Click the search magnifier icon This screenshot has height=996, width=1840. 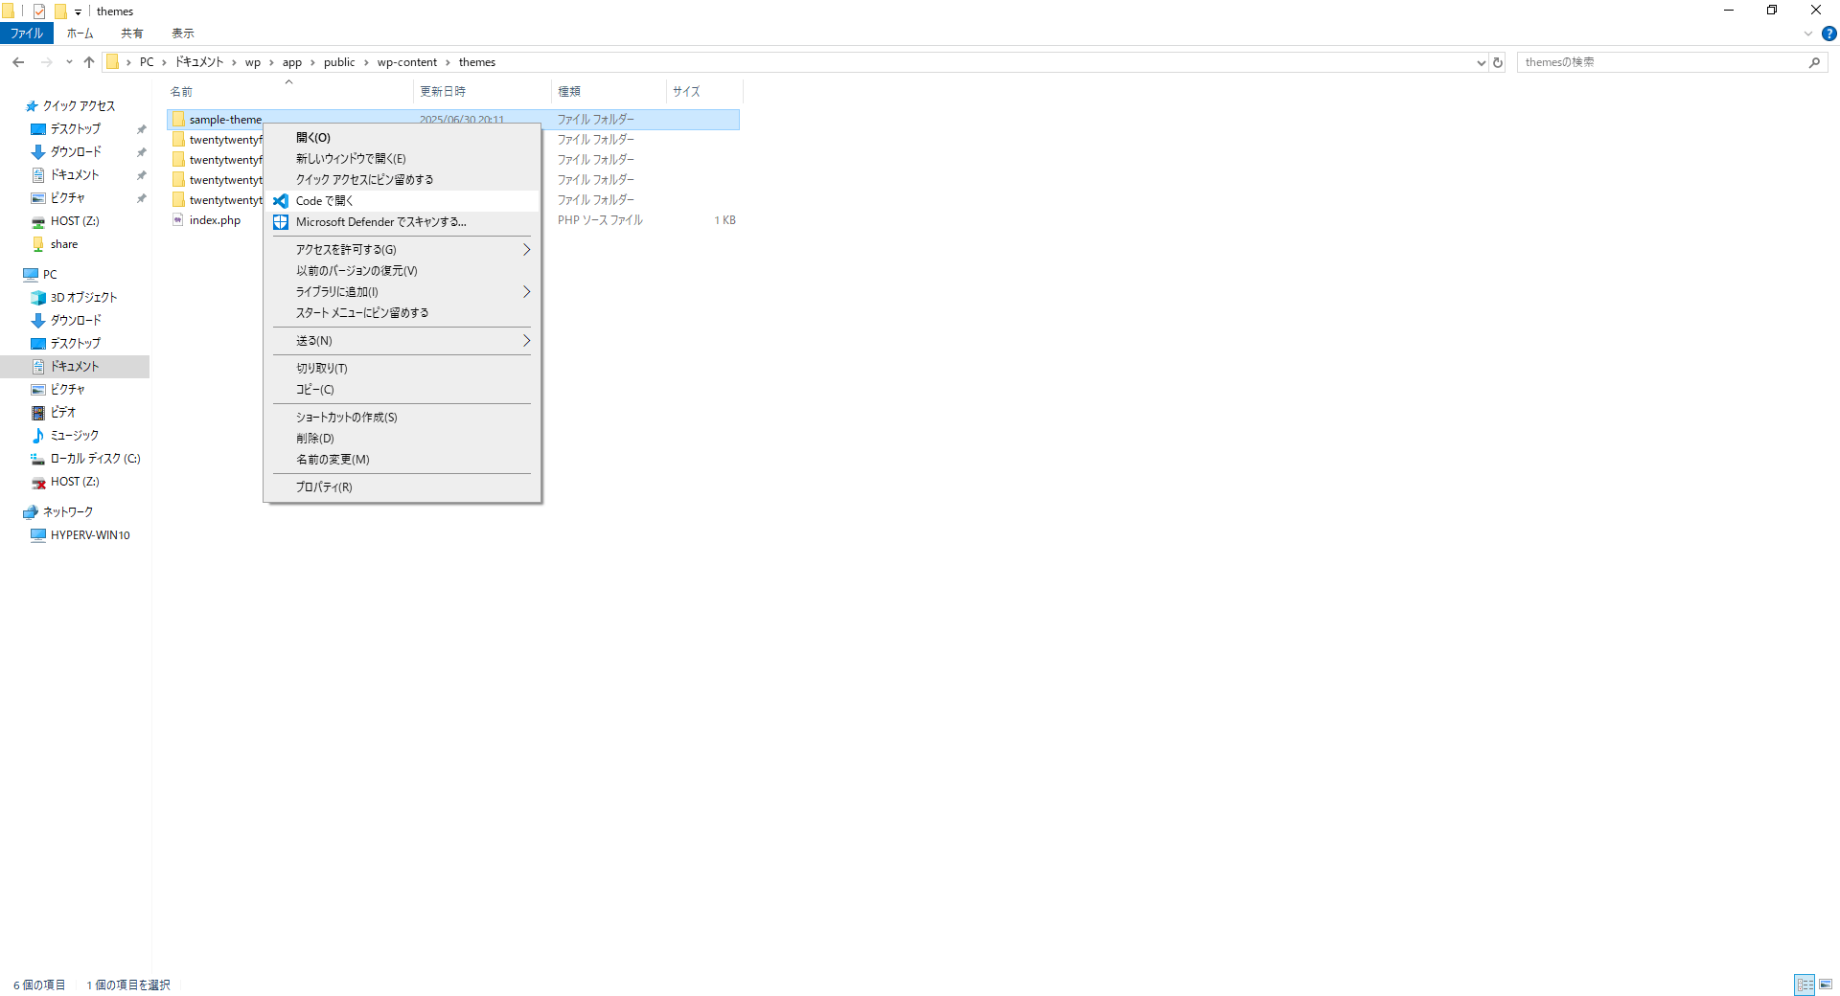[1814, 62]
